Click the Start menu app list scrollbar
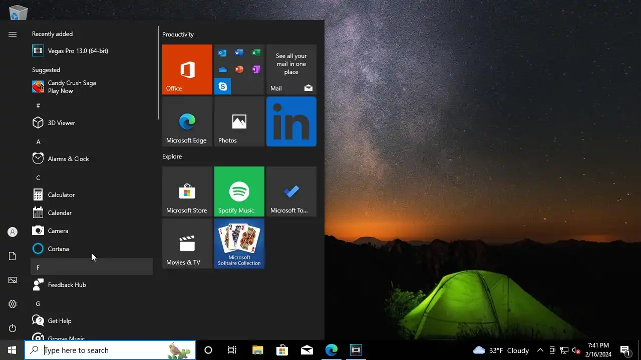This screenshot has width=641, height=360. (x=158, y=73)
